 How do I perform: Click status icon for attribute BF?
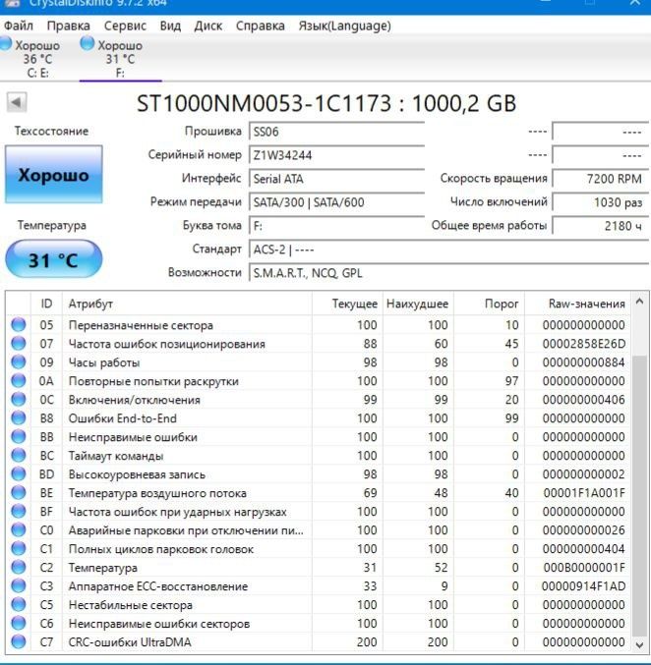[19, 511]
